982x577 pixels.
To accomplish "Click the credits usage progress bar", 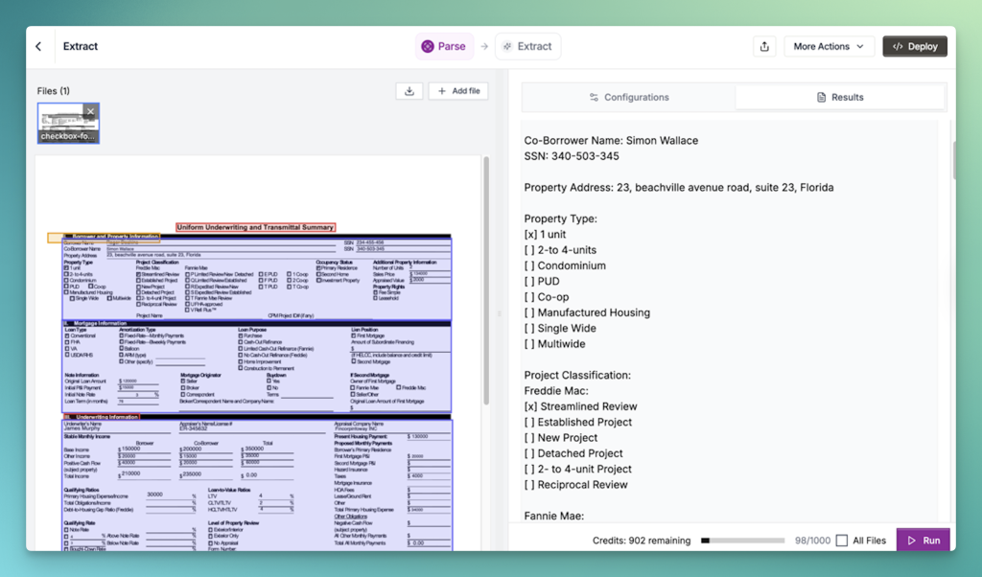I will (x=742, y=541).
